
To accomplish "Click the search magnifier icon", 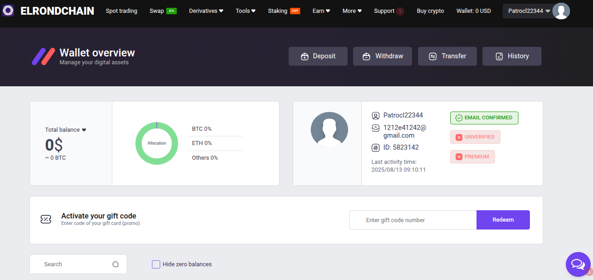I will pos(116,264).
